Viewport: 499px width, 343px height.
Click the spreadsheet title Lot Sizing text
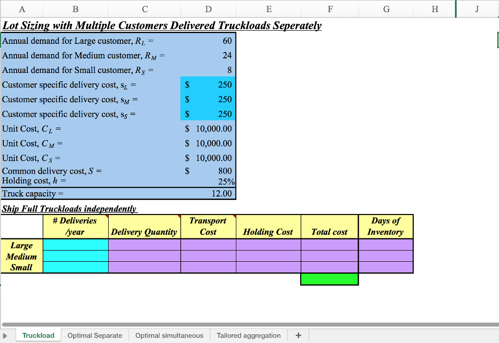162,25
